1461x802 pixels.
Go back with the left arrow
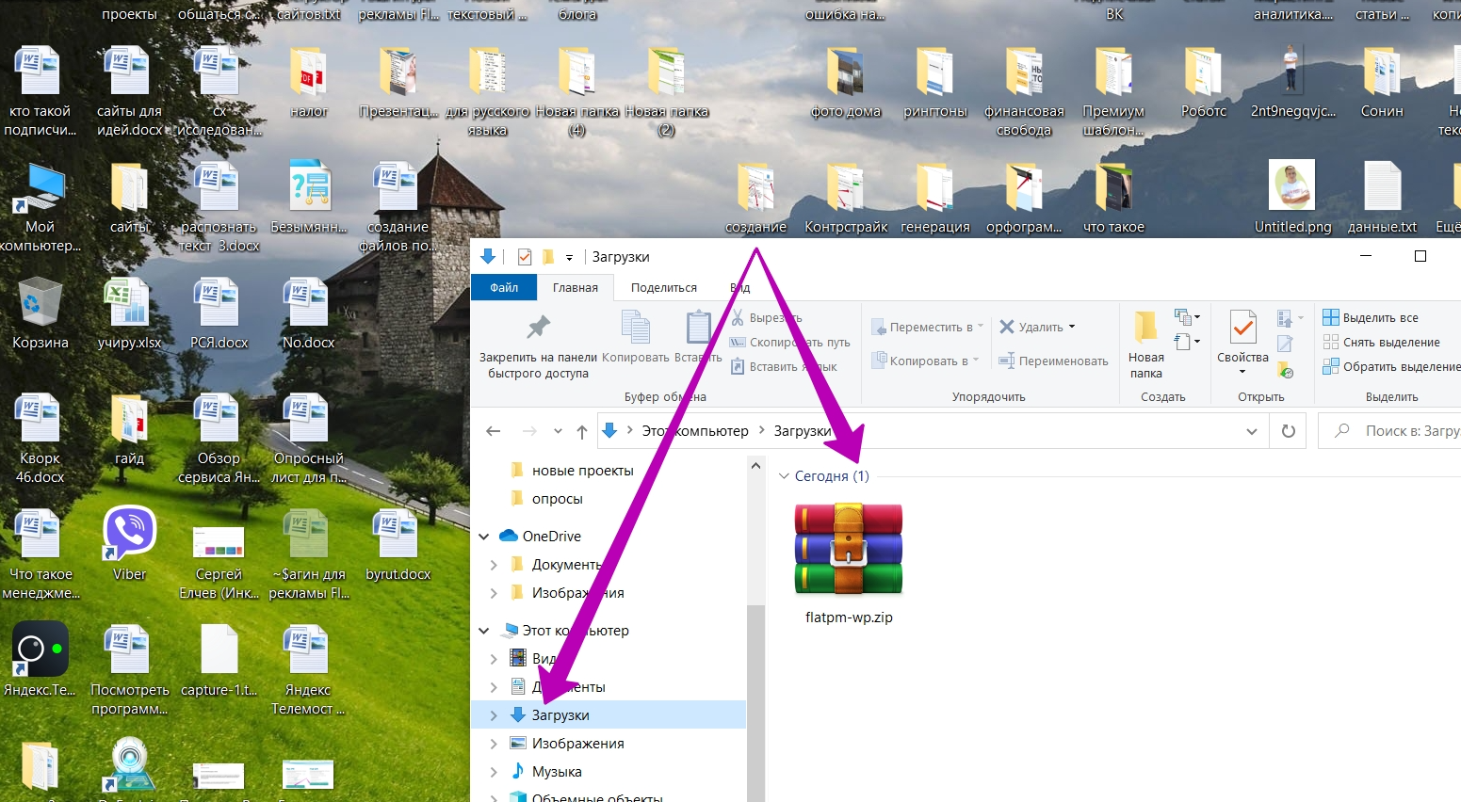[493, 431]
